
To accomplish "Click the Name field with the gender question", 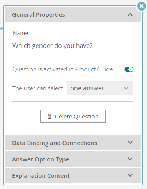I will point(73,46).
